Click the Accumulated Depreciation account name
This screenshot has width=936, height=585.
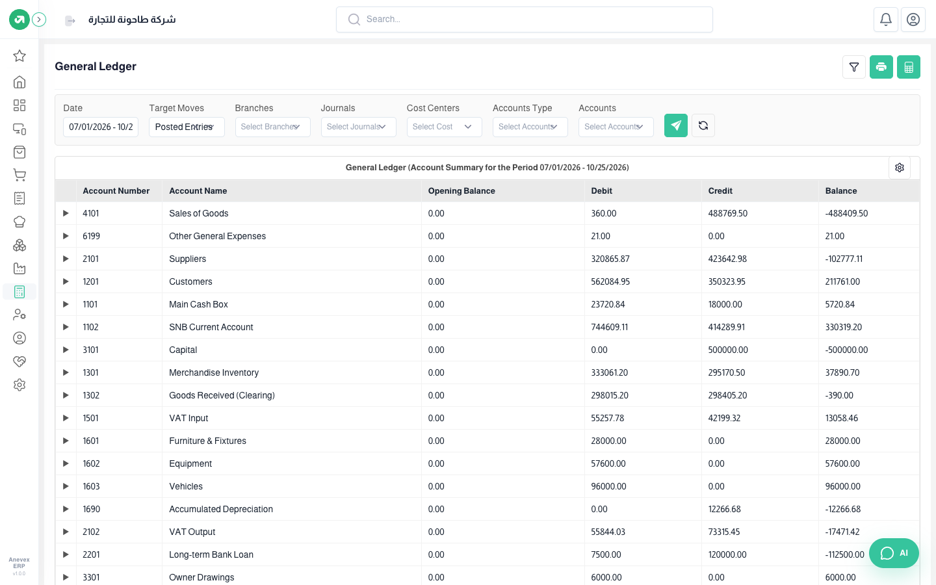tap(221, 509)
